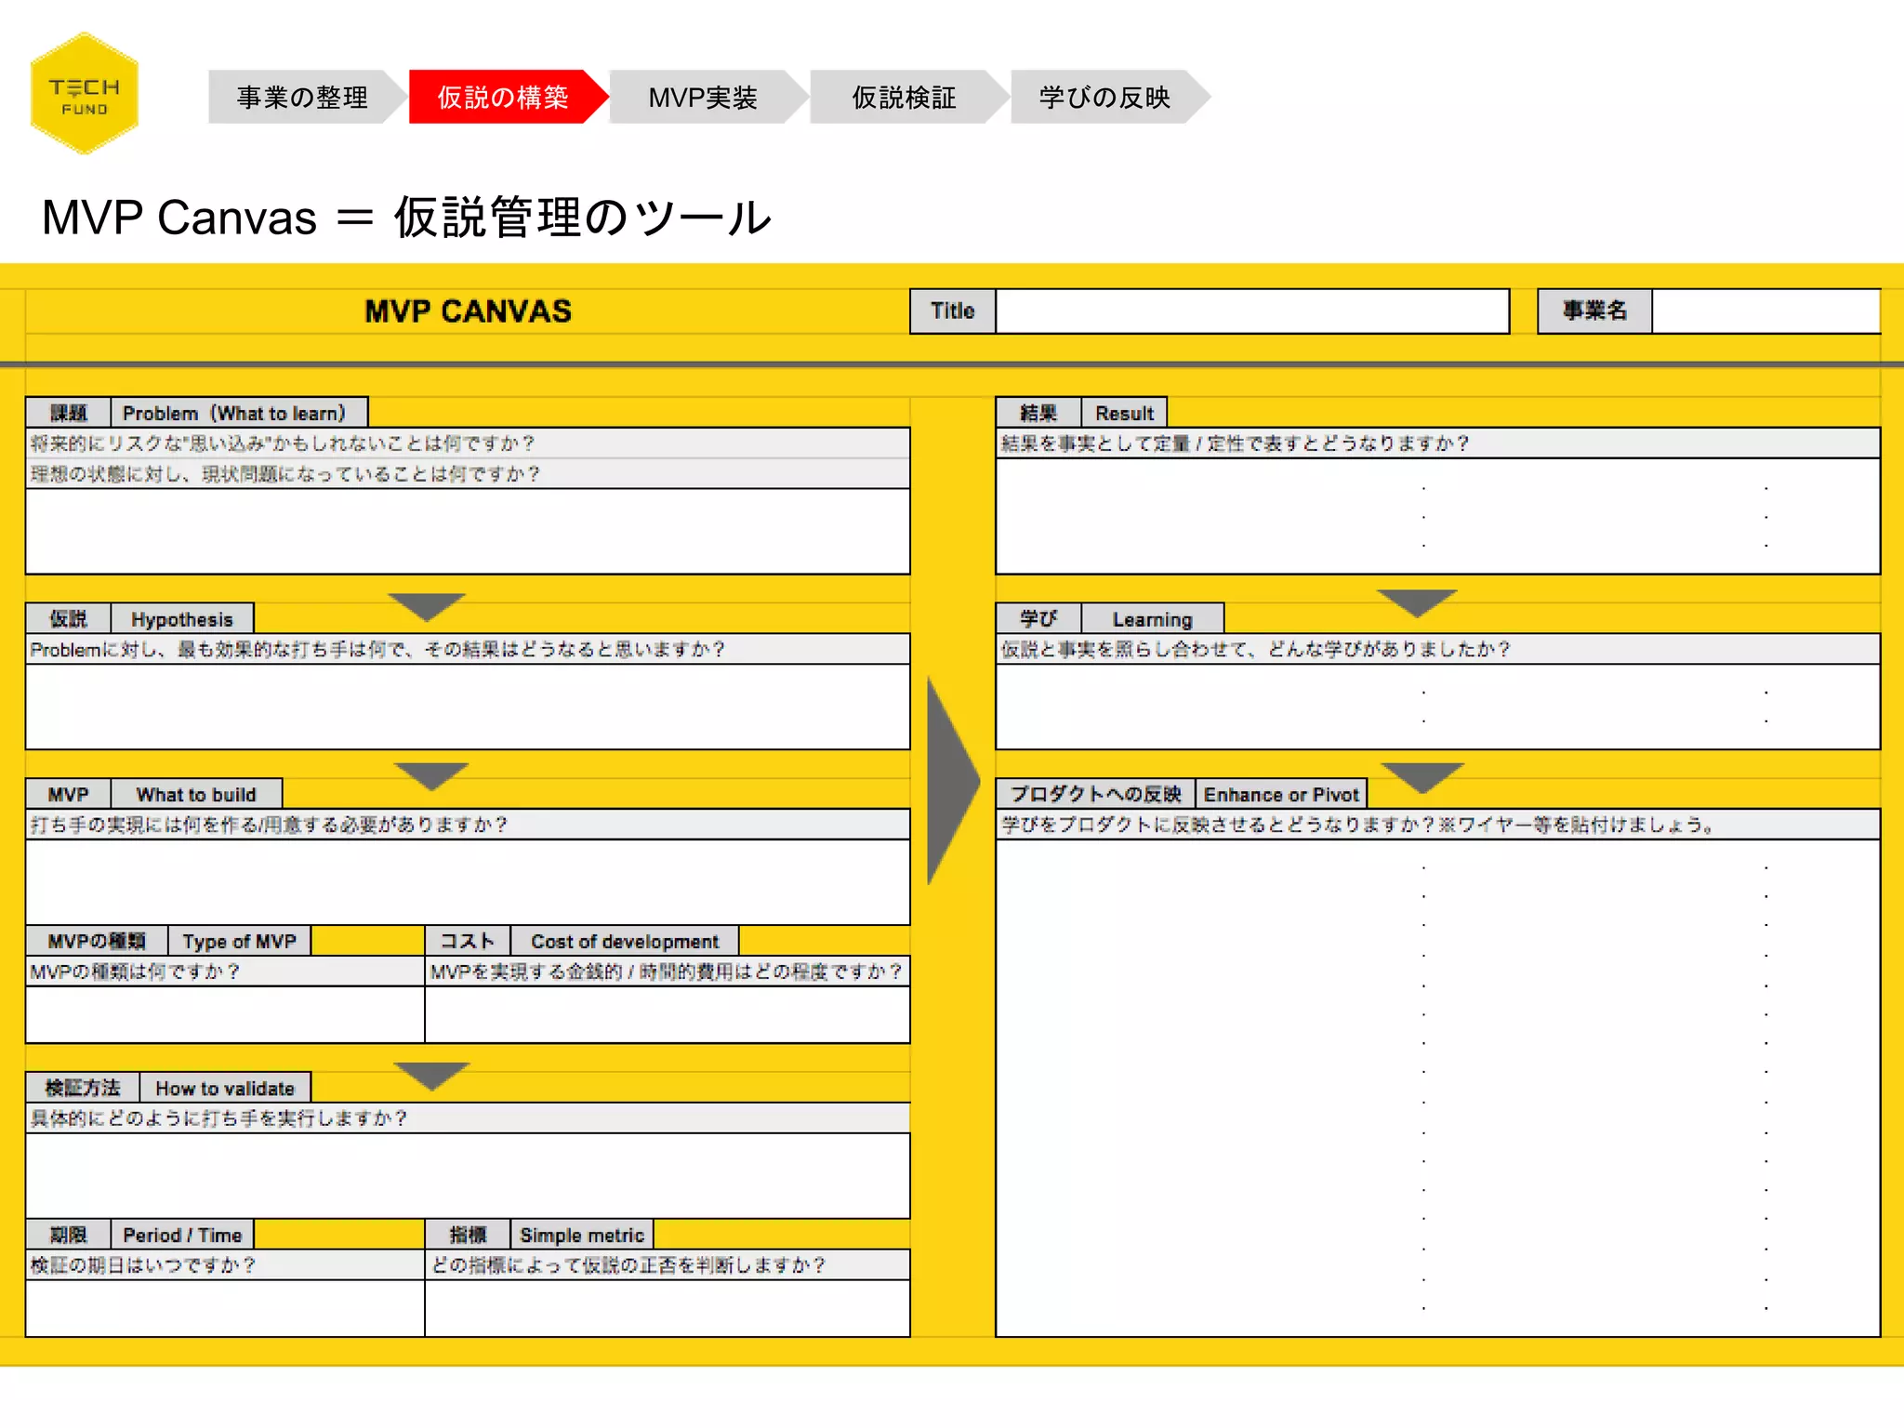Image resolution: width=1904 pixels, height=1428 pixels.
Task: Click the Simple metric label
Action: click(x=582, y=1235)
